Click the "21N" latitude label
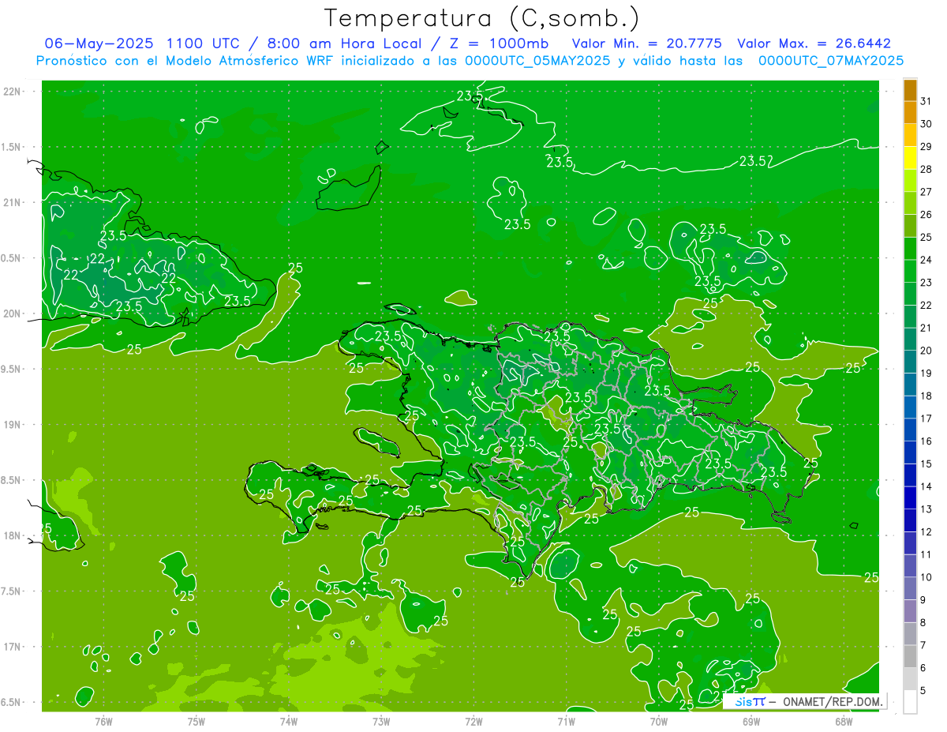The image size is (947, 732). 13,202
